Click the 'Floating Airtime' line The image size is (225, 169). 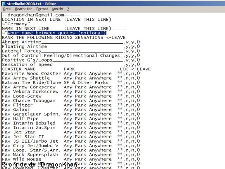[71, 46]
